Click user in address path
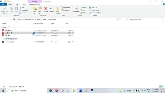The height and width of the screenshot is (93, 165). coord(44,19)
